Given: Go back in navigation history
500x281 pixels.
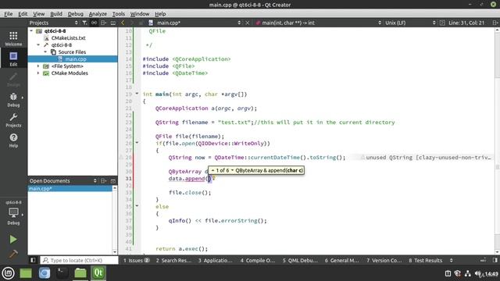Looking at the screenshot, I should [123, 23].
